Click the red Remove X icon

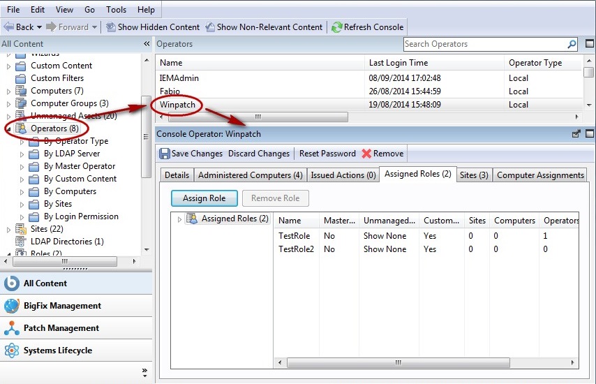[366, 154]
